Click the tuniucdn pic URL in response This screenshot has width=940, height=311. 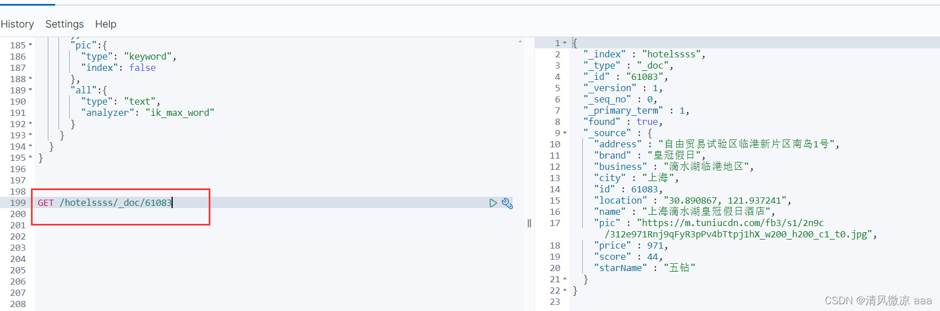click(x=737, y=228)
